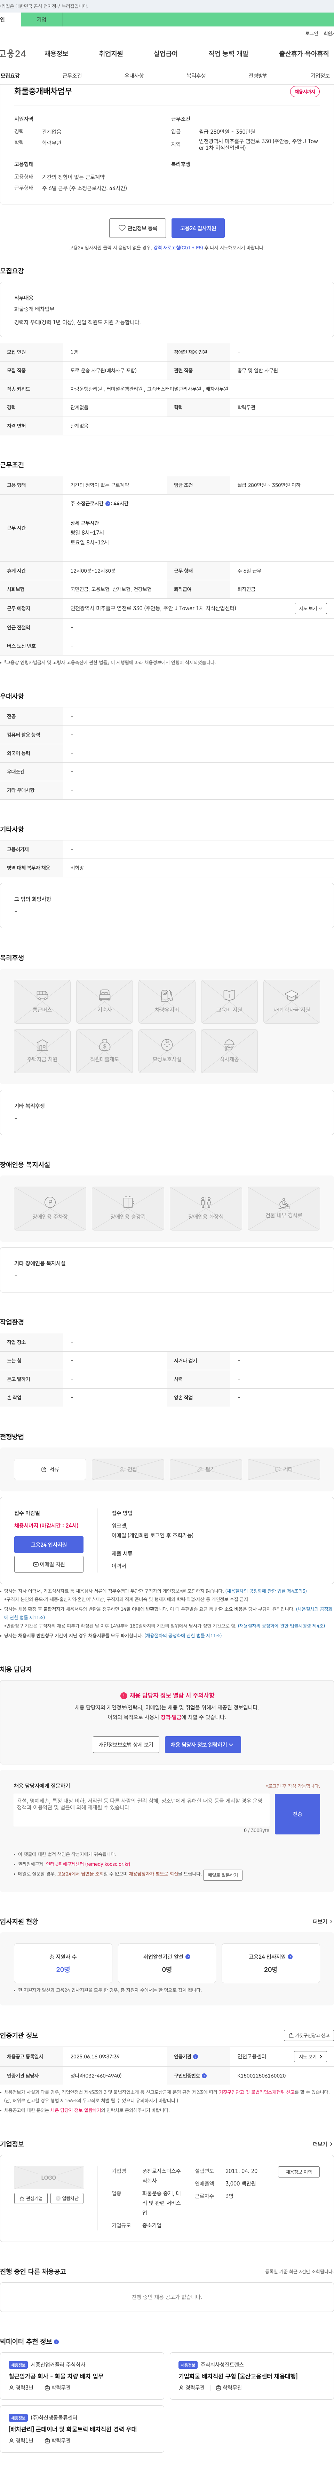This screenshot has width=334, height=2484.
Task: Select the 면접 interview step
Action: pos(128,1469)
